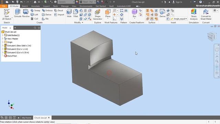Click the Zoom tool in navigation bar
The height and width of the screenshot is (124, 220).
[217, 61]
